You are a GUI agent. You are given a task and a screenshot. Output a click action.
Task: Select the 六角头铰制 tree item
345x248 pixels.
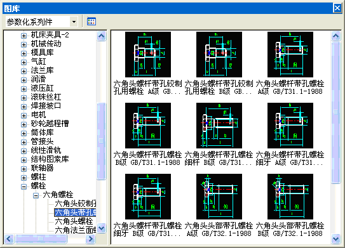click(x=76, y=204)
